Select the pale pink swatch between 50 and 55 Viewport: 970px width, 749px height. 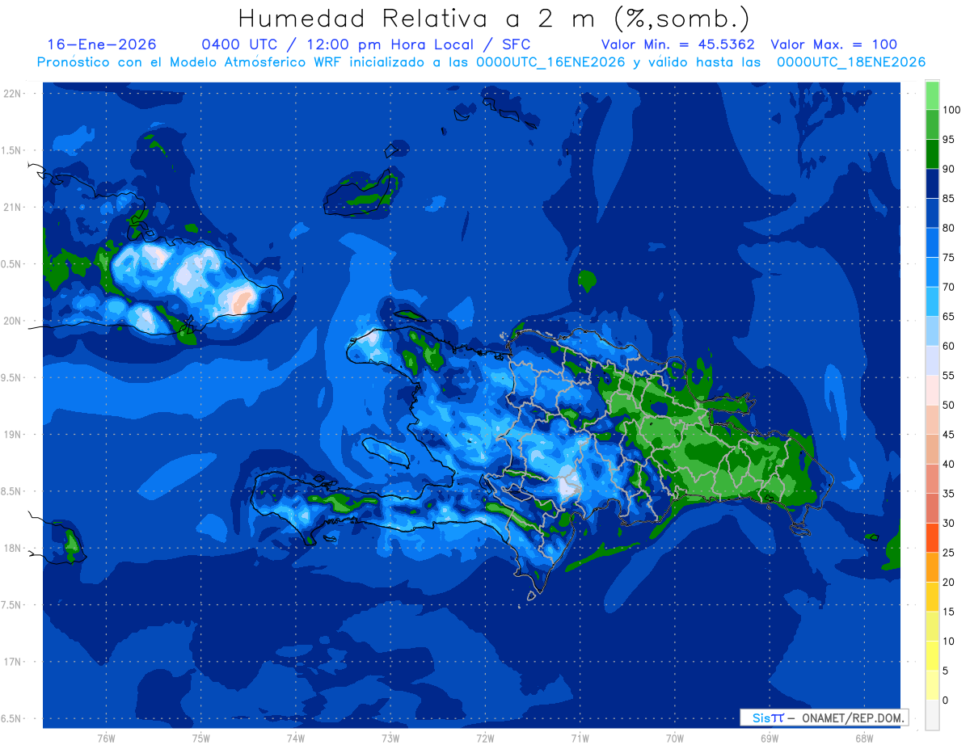coord(932,390)
